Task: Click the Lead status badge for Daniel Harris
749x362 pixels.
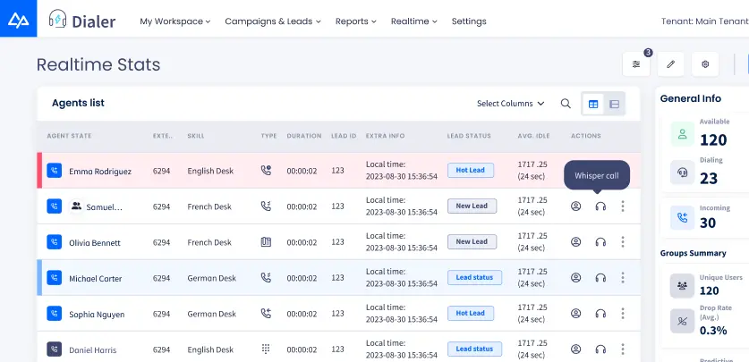Action: [475, 349]
